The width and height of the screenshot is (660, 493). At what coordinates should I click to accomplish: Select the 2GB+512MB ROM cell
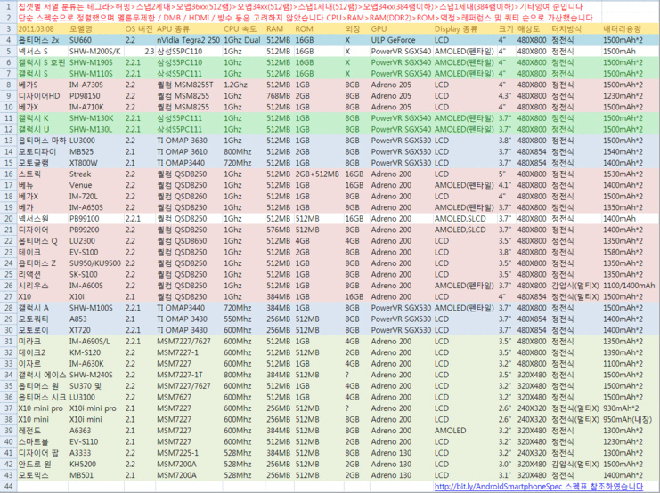[x=317, y=174]
